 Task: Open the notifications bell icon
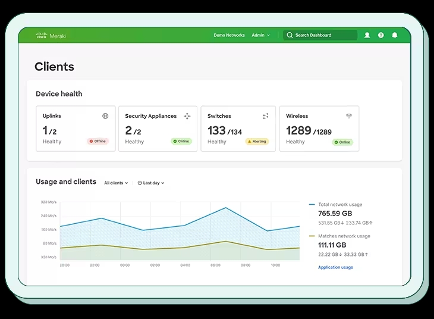pyautogui.click(x=395, y=35)
